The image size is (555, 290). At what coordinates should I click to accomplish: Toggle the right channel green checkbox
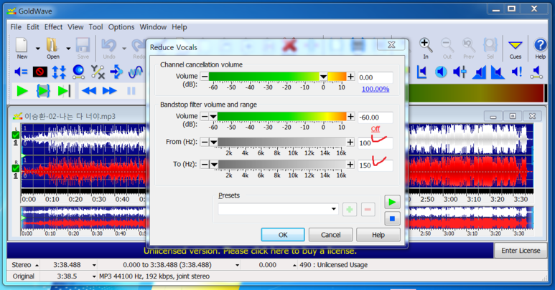16,168
